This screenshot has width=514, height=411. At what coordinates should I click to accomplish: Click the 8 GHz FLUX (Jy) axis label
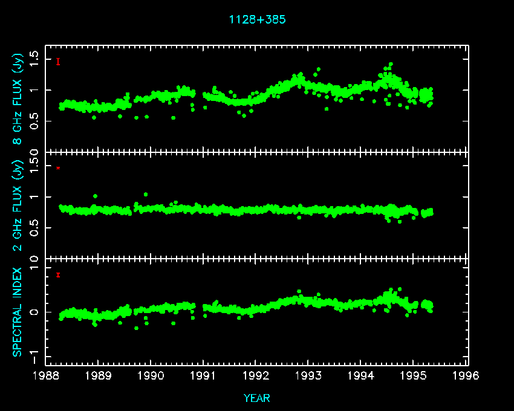point(18,98)
